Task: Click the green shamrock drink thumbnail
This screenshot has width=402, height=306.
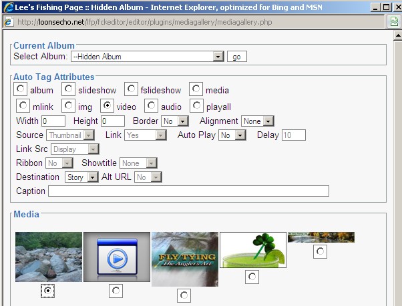Action: pyautogui.click(x=253, y=250)
